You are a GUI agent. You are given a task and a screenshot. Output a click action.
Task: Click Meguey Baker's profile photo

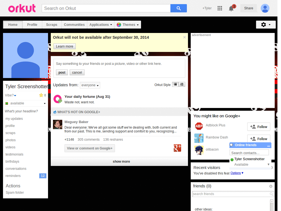[x=58, y=124]
